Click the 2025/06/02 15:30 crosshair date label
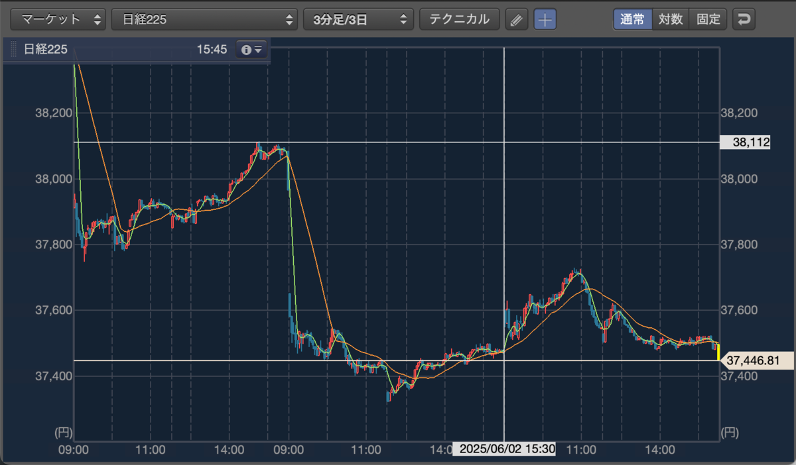Screen dimensions: 796x465 point(504,450)
